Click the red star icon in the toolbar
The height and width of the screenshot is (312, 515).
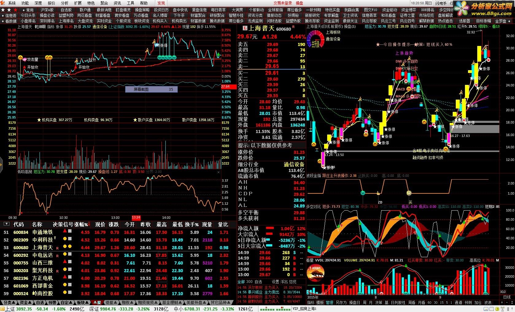(15, 10)
